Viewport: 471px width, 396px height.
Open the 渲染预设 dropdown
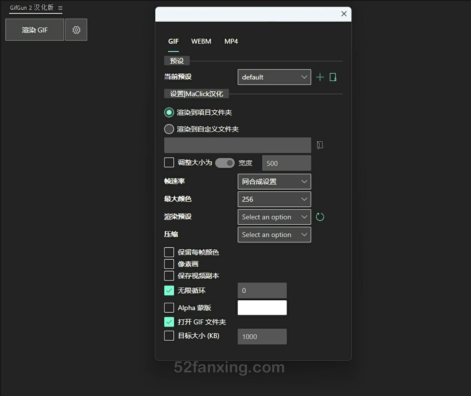coord(274,217)
